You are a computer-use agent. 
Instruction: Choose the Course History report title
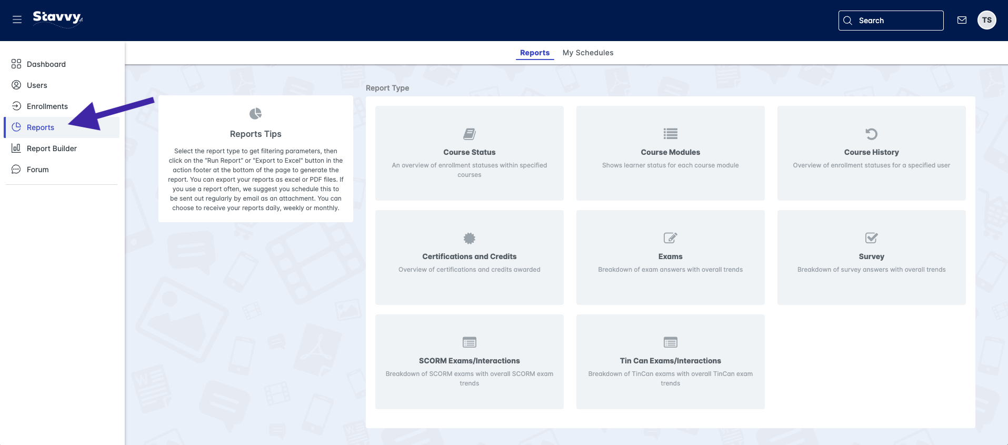(x=872, y=152)
